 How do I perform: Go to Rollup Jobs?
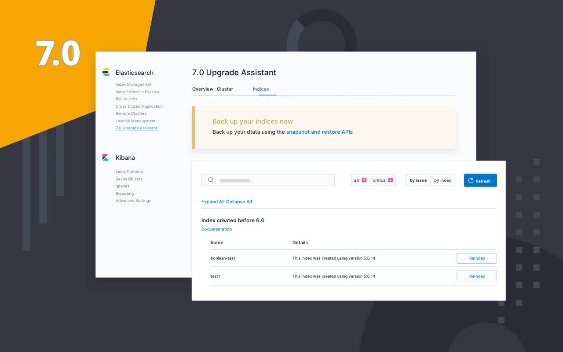[126, 99]
